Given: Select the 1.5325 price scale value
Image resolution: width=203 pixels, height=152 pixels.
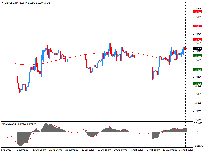Looking at the screenshot, I should 198,94.
